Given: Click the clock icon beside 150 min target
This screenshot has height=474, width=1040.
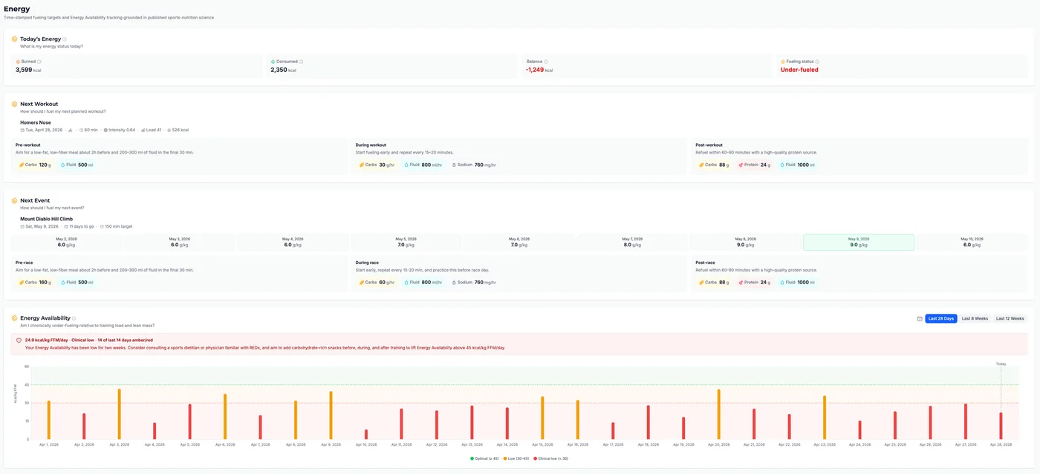Looking at the screenshot, I should pyautogui.click(x=100, y=226).
